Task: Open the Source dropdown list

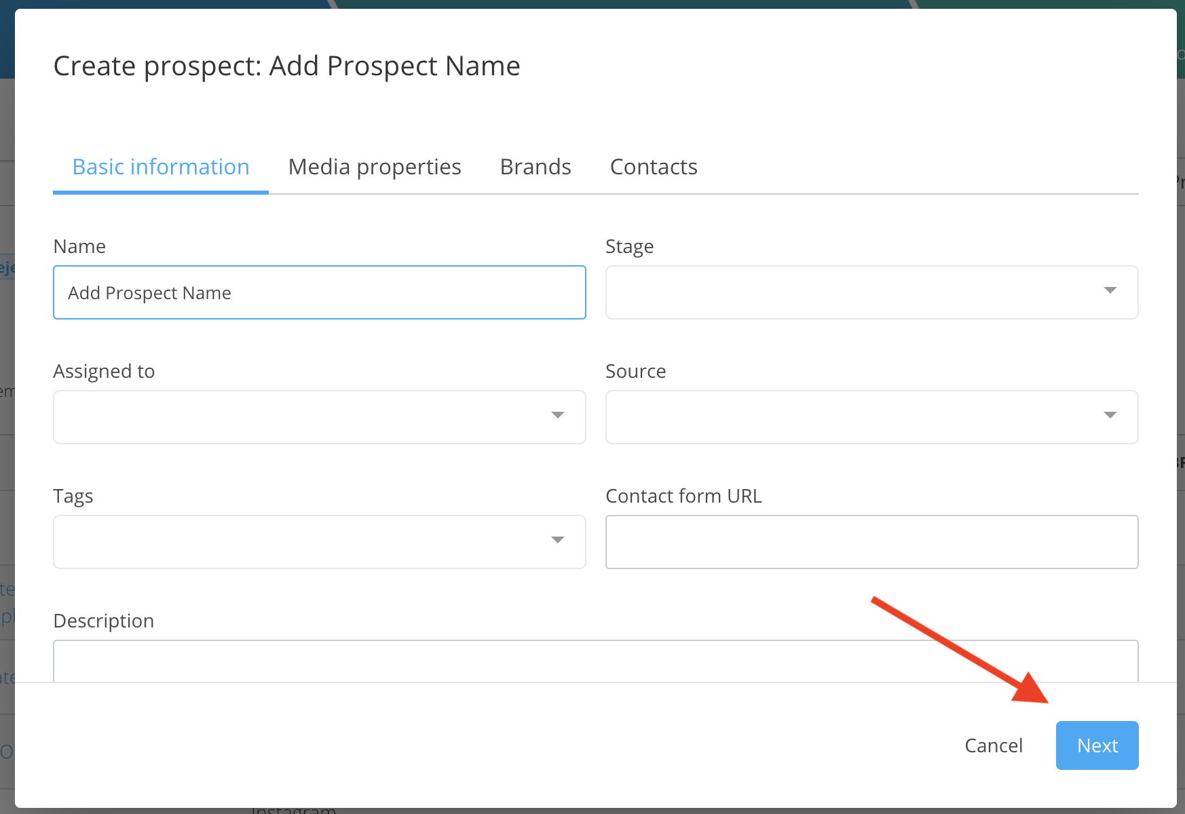Action: 871,416
